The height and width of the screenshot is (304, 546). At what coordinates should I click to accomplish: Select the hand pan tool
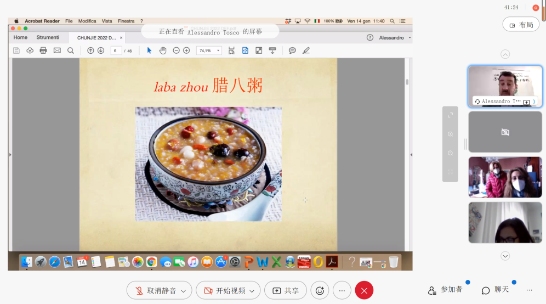click(163, 50)
